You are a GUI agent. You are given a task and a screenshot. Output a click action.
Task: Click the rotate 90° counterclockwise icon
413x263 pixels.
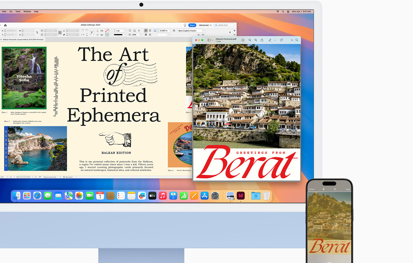point(86,31)
